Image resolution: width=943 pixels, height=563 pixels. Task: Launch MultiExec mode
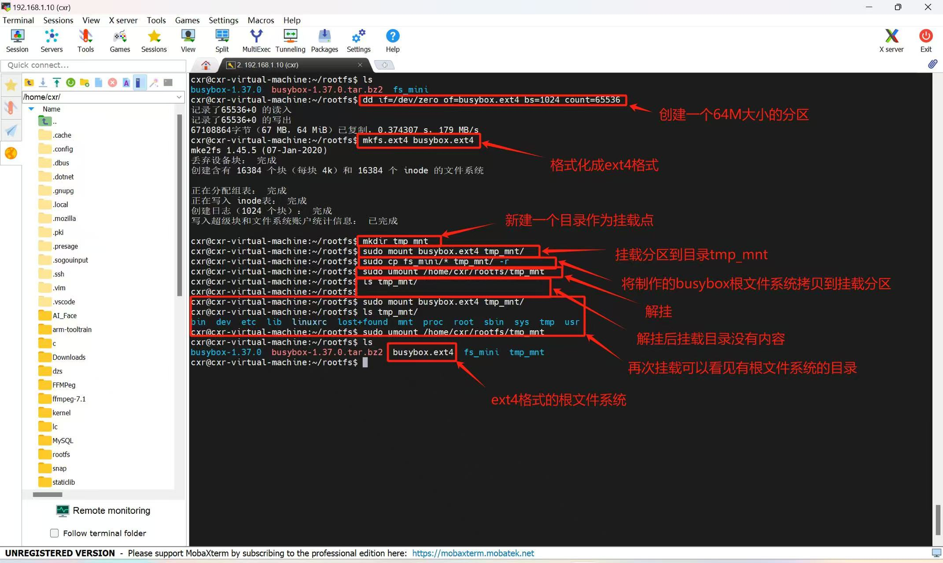pyautogui.click(x=256, y=40)
